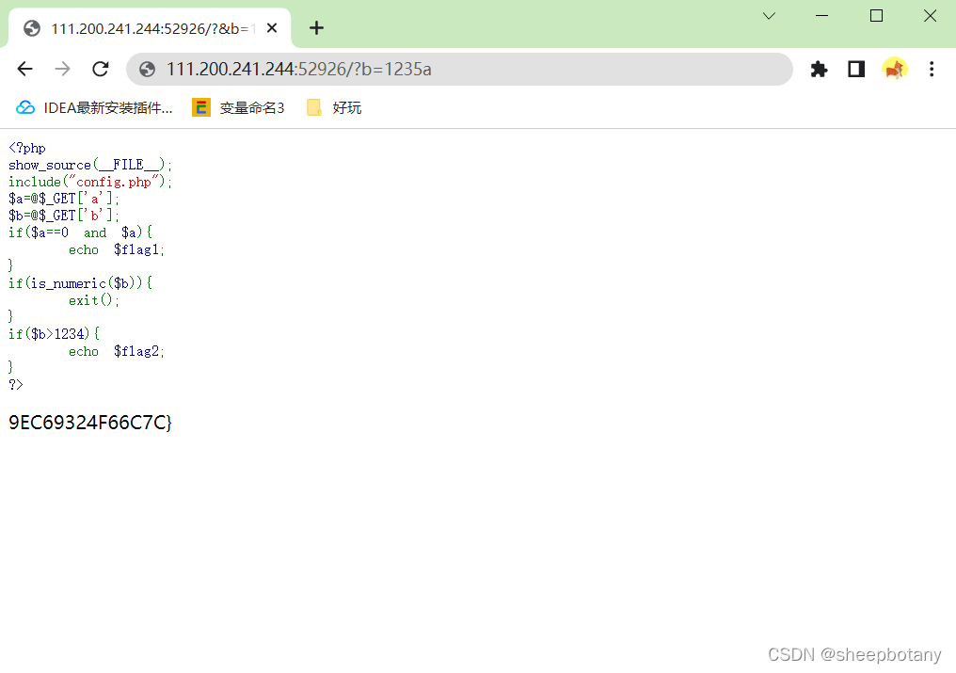
Task: Go forward to the next page
Action: click(62, 69)
